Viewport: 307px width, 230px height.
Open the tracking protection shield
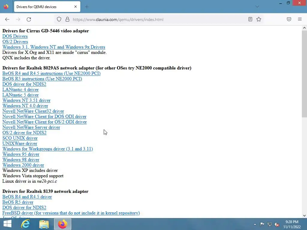point(59,19)
